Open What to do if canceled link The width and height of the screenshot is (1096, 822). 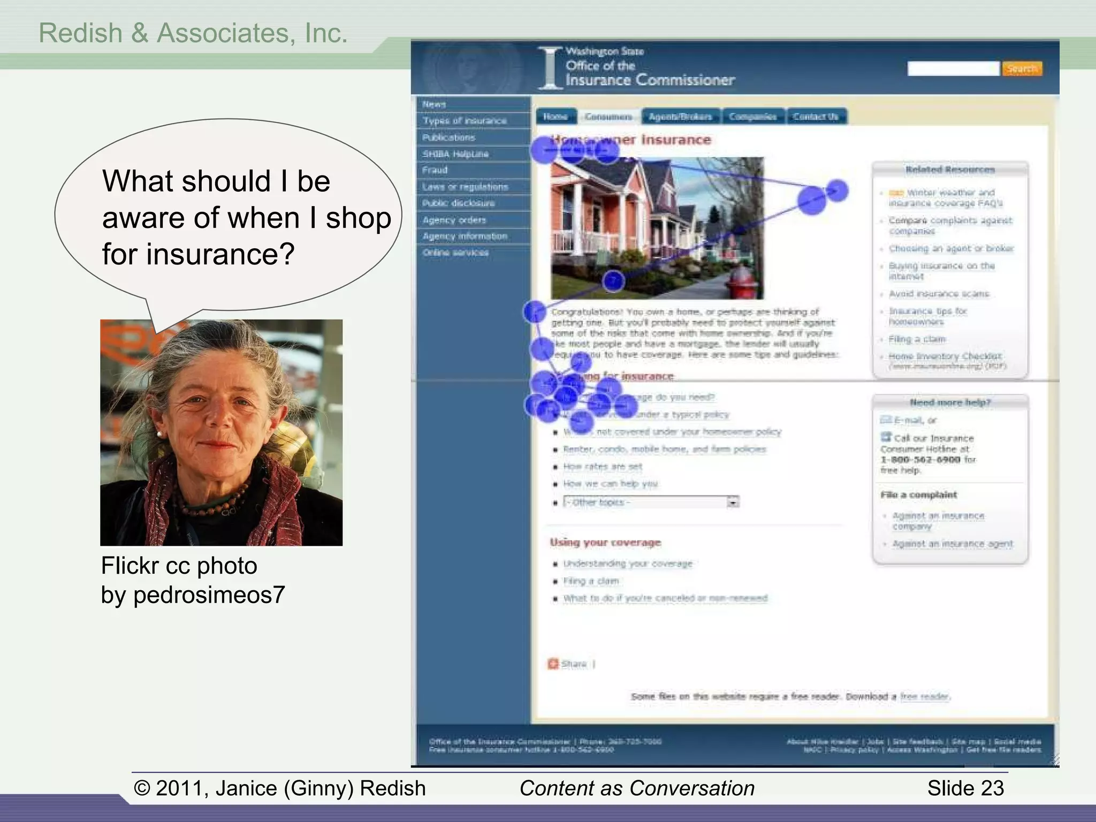click(x=666, y=598)
